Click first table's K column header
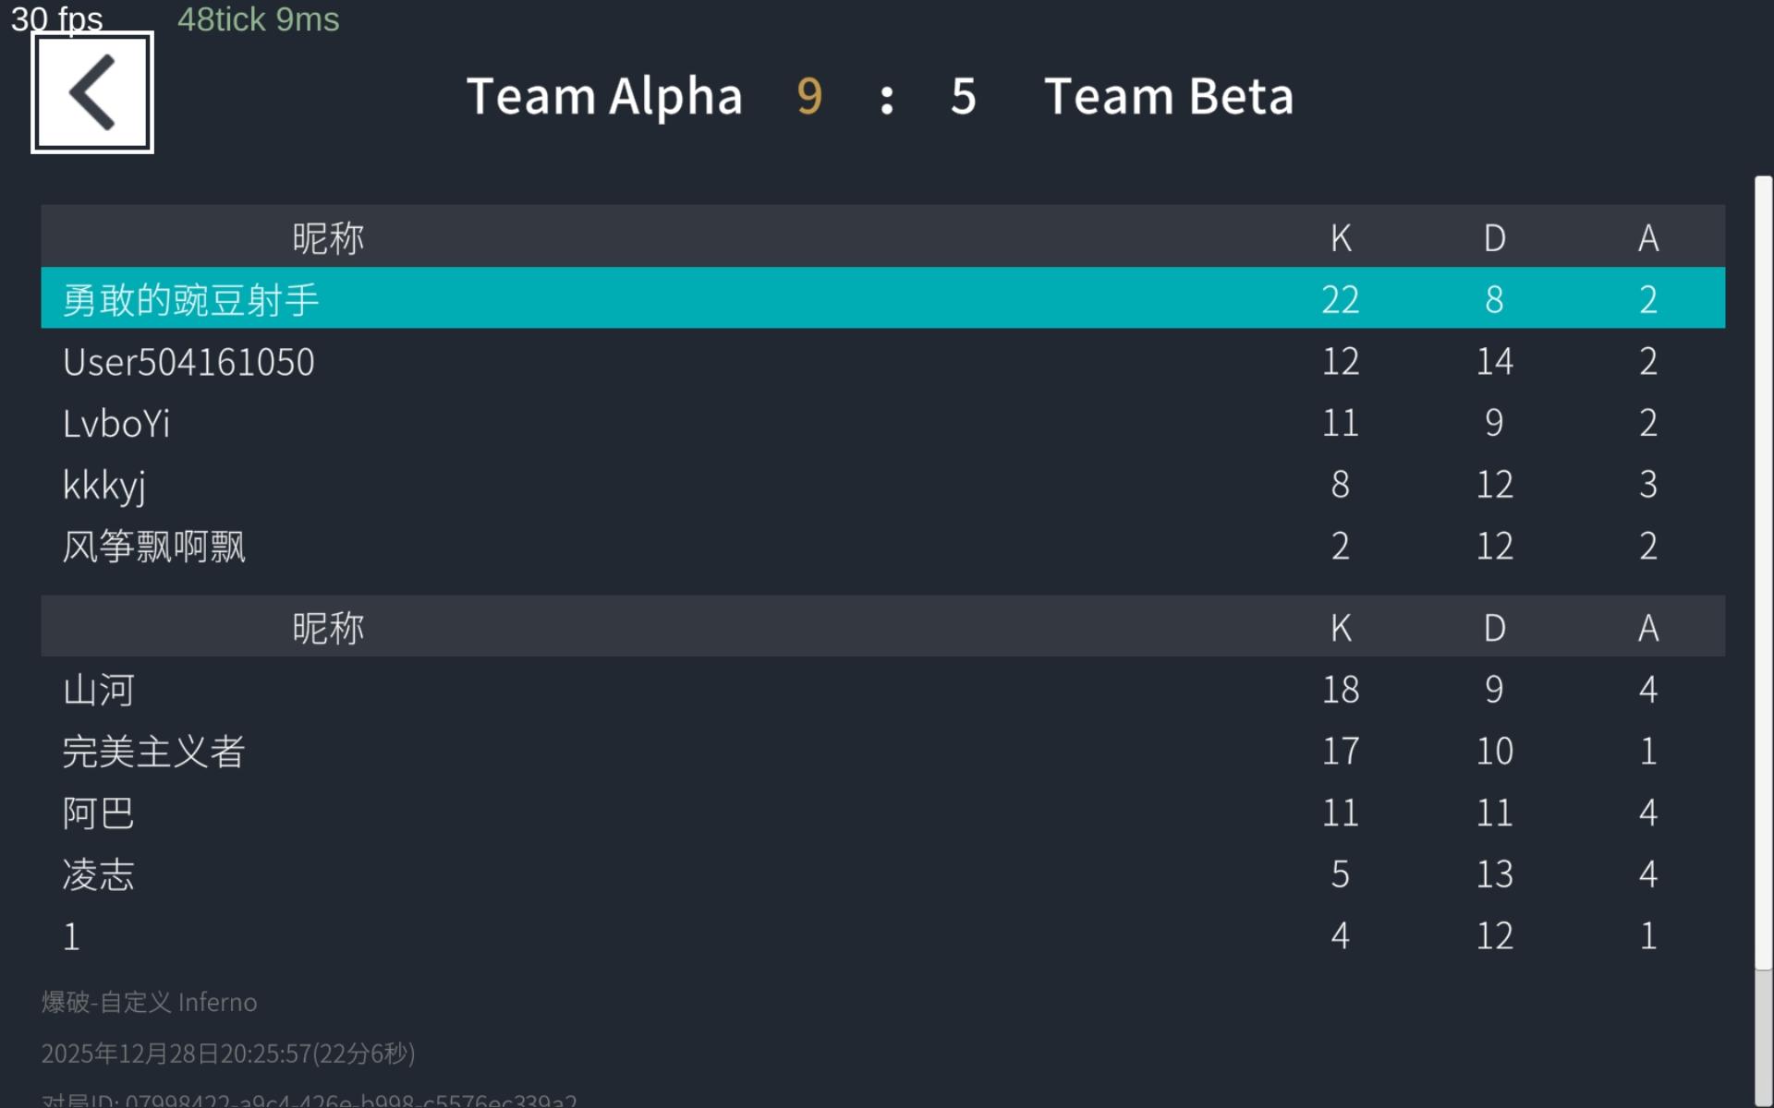1774x1108 pixels. (1341, 237)
